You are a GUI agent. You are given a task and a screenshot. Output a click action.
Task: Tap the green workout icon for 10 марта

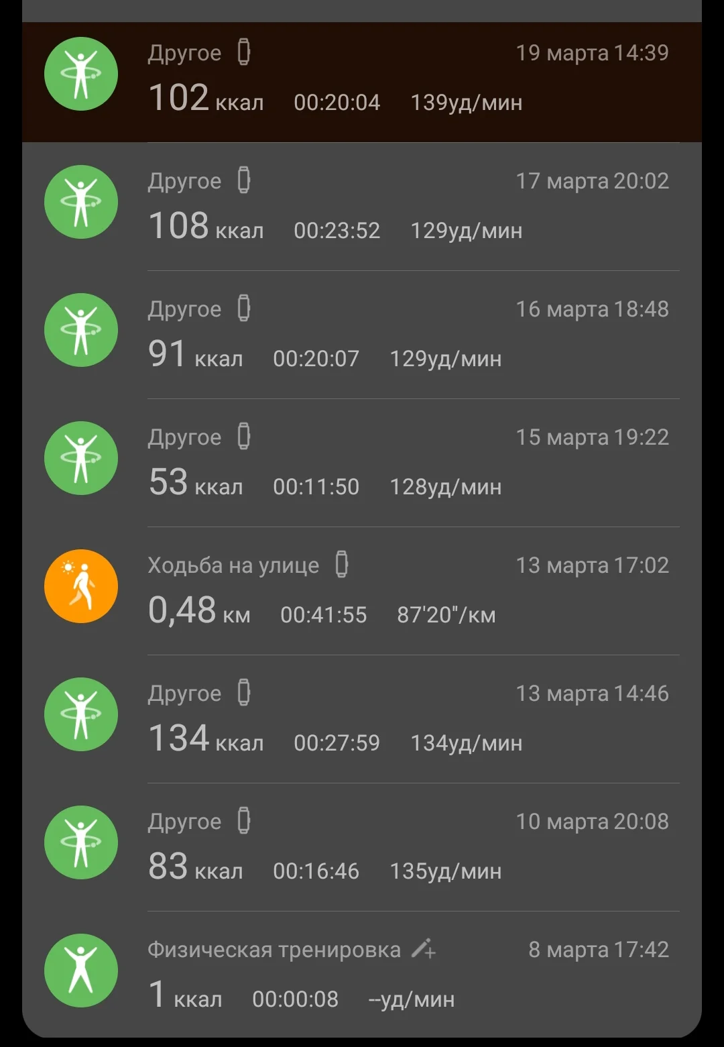tap(81, 843)
